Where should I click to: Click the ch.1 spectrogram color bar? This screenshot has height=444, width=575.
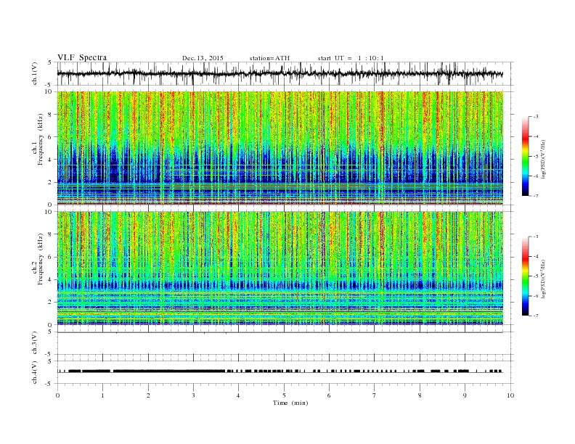(x=526, y=156)
